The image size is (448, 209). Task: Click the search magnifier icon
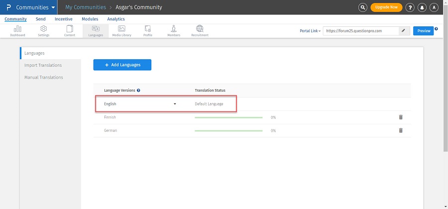pyautogui.click(x=363, y=7)
